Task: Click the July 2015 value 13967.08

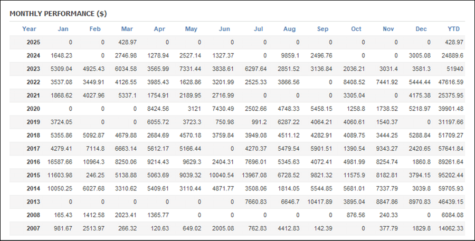Action: (x=254, y=175)
